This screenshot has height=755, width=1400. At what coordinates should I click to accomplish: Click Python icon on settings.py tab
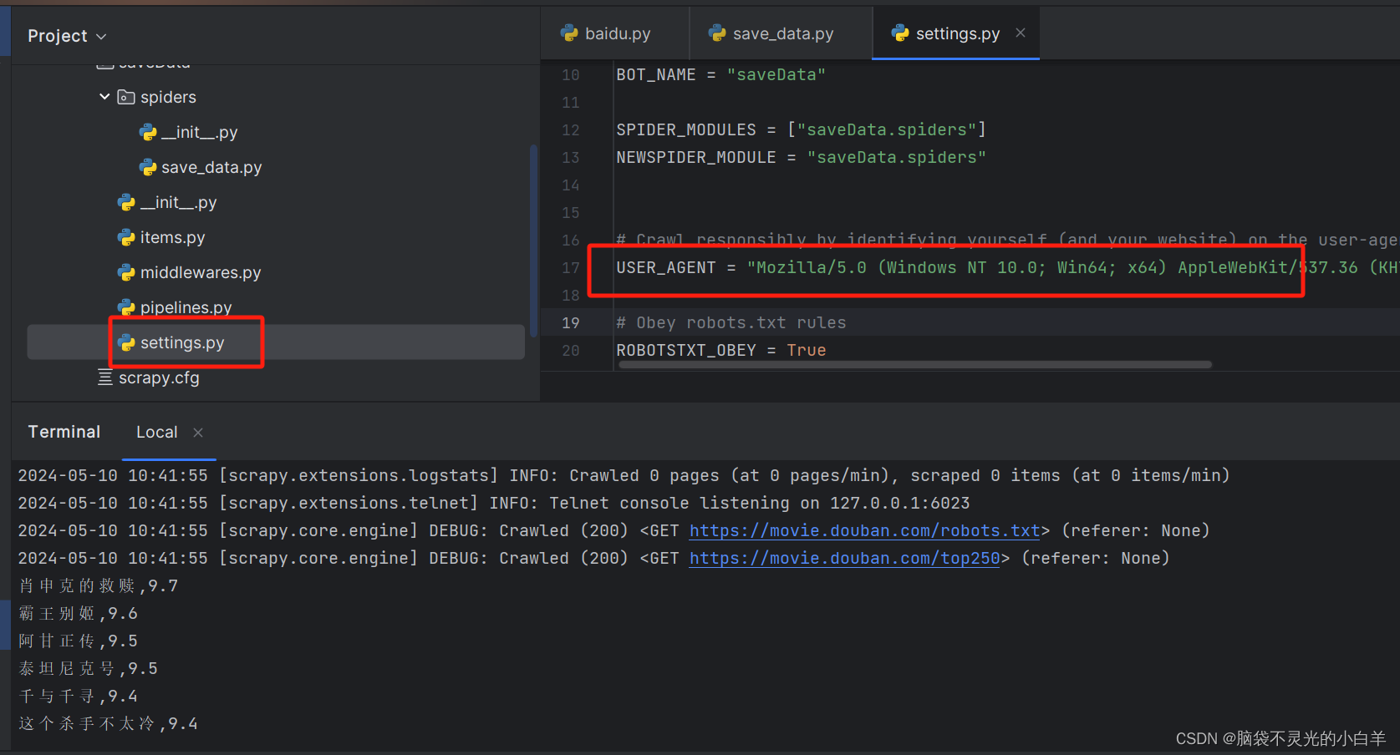[x=900, y=33]
